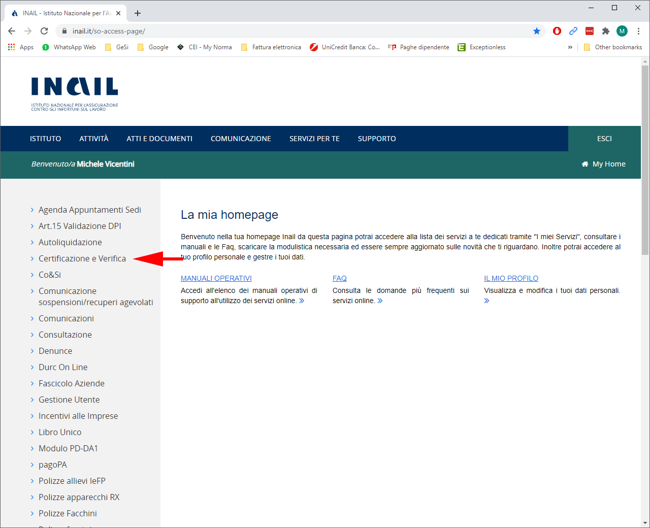
Task: Open the MANUALI OPERATIVI link
Action: click(x=216, y=278)
